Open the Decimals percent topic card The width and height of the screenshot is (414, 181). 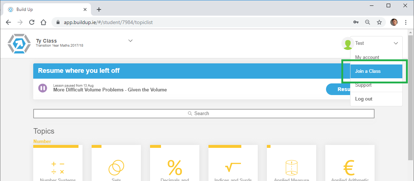175,164
